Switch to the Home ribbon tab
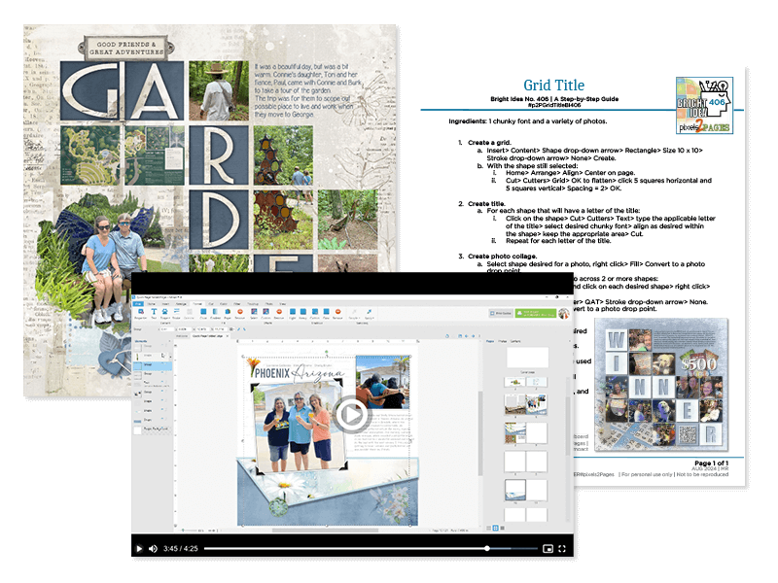The width and height of the screenshot is (778, 583). pos(152,303)
